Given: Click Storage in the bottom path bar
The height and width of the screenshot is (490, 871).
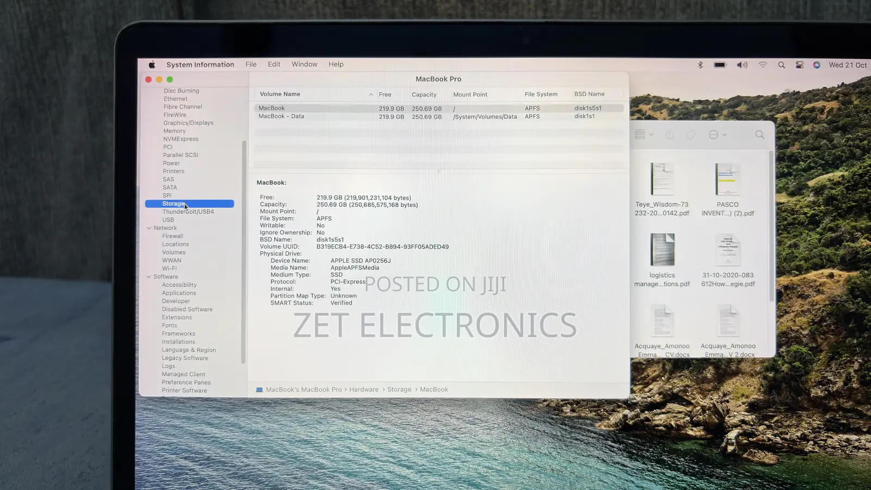Looking at the screenshot, I should coord(399,389).
